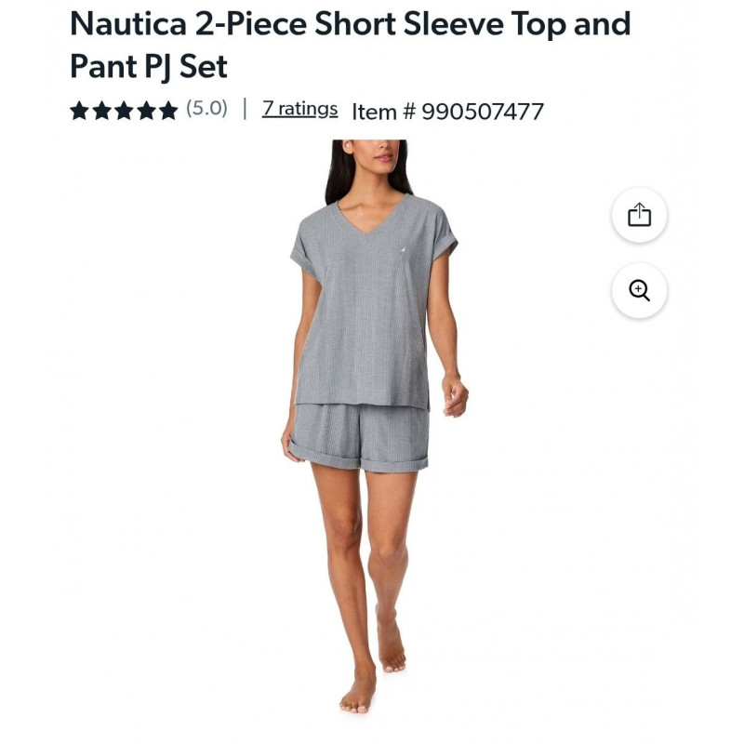Viewport: 744px width, 744px height.
Task: Select the Item # 990507477 text
Action: click(447, 112)
